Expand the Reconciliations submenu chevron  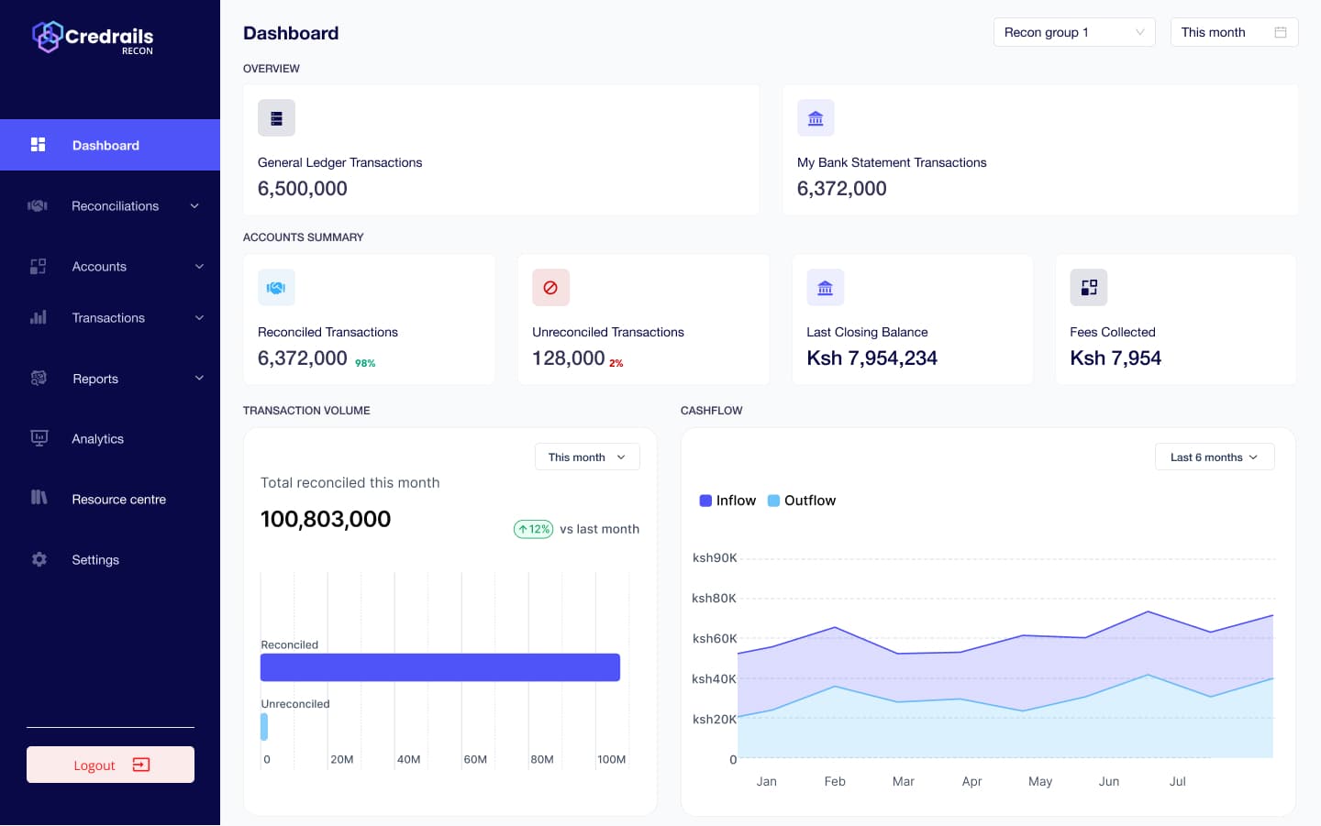coord(194,206)
